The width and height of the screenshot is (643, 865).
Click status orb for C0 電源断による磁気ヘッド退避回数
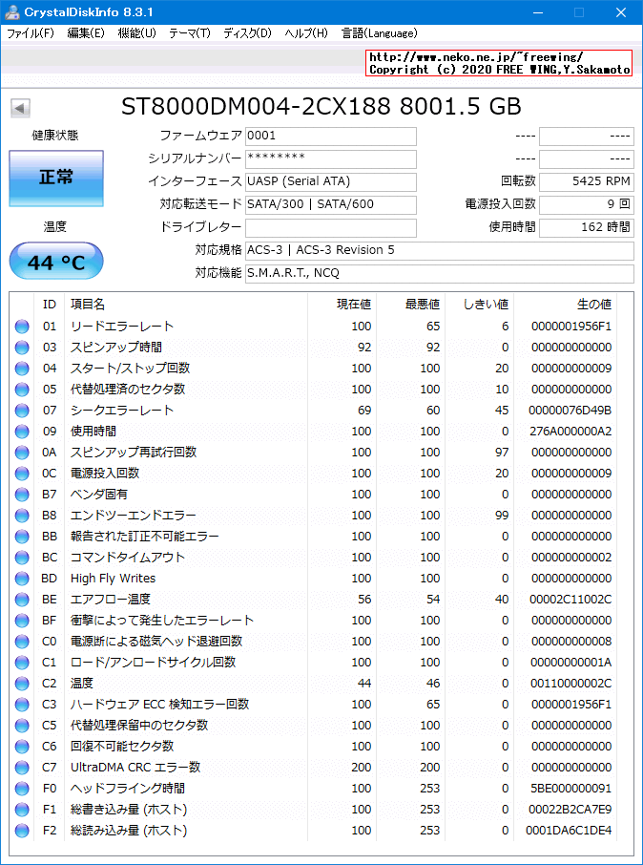tap(22, 642)
